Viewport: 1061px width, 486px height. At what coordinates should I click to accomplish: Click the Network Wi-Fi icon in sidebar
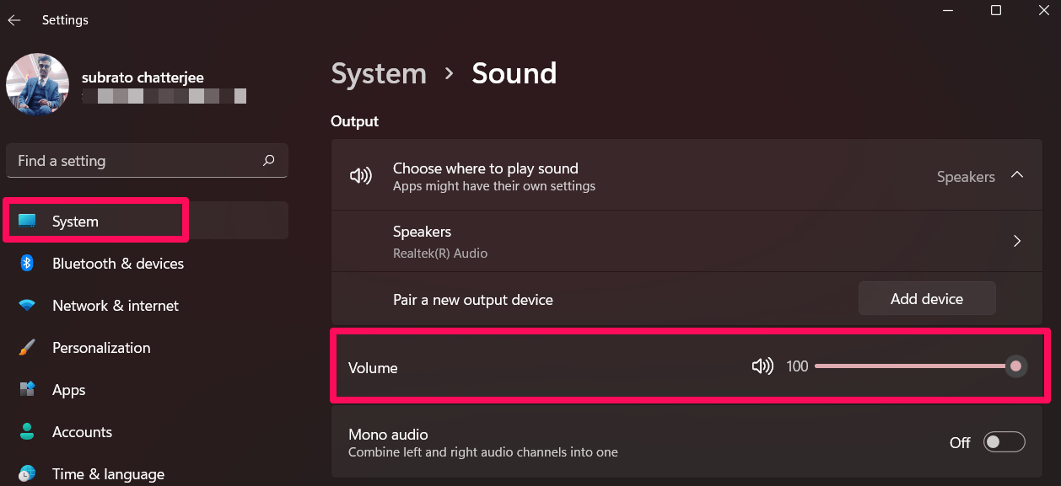click(x=27, y=306)
